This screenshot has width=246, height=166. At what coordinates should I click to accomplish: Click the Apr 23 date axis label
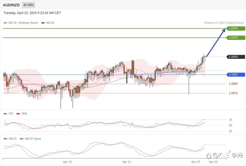195,162
